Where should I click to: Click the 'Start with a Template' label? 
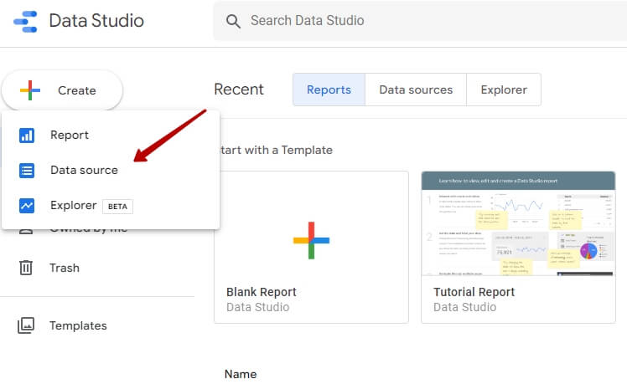pyautogui.click(x=277, y=150)
